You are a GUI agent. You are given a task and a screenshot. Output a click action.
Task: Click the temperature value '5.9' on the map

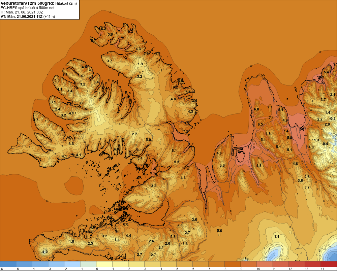click(x=158, y=53)
